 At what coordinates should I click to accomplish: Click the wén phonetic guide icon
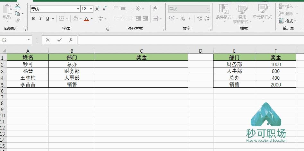[100, 19]
